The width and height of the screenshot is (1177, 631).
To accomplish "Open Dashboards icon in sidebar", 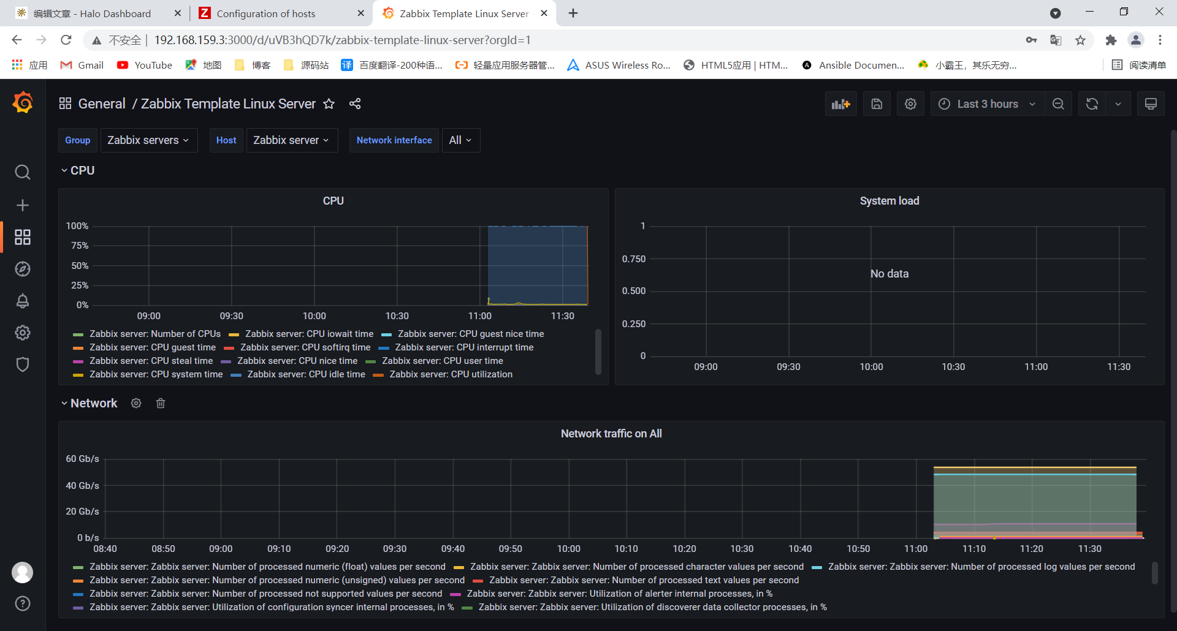I will point(23,237).
